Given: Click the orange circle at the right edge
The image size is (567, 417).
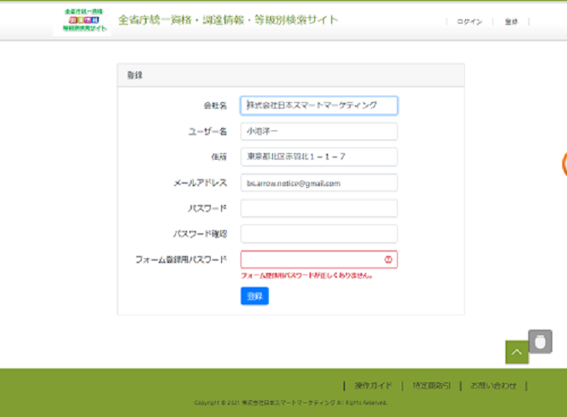Looking at the screenshot, I should point(564,164).
